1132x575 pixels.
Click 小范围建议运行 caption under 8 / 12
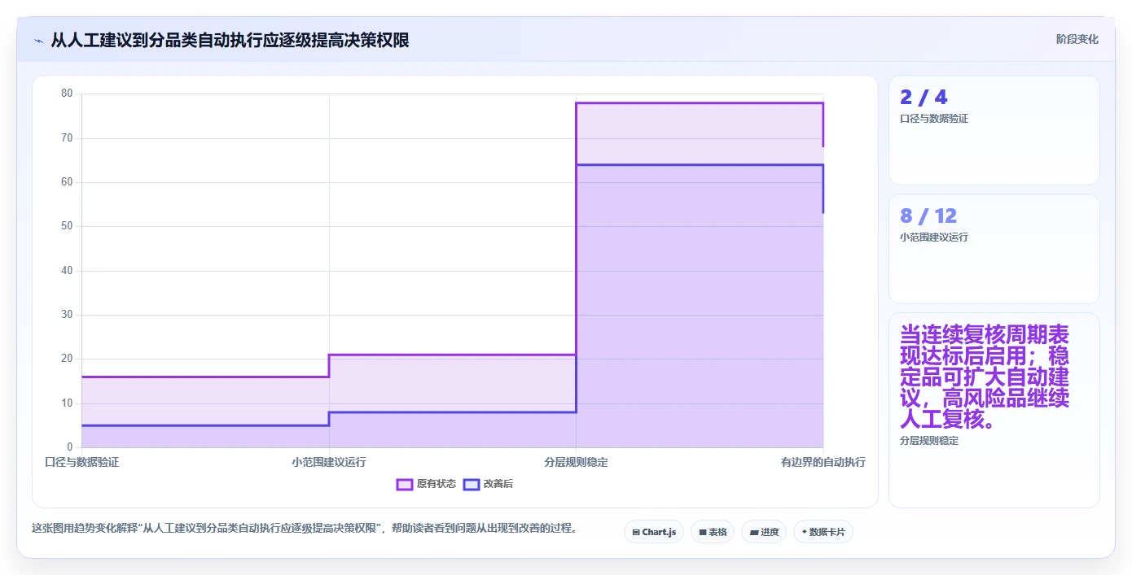[x=934, y=237]
